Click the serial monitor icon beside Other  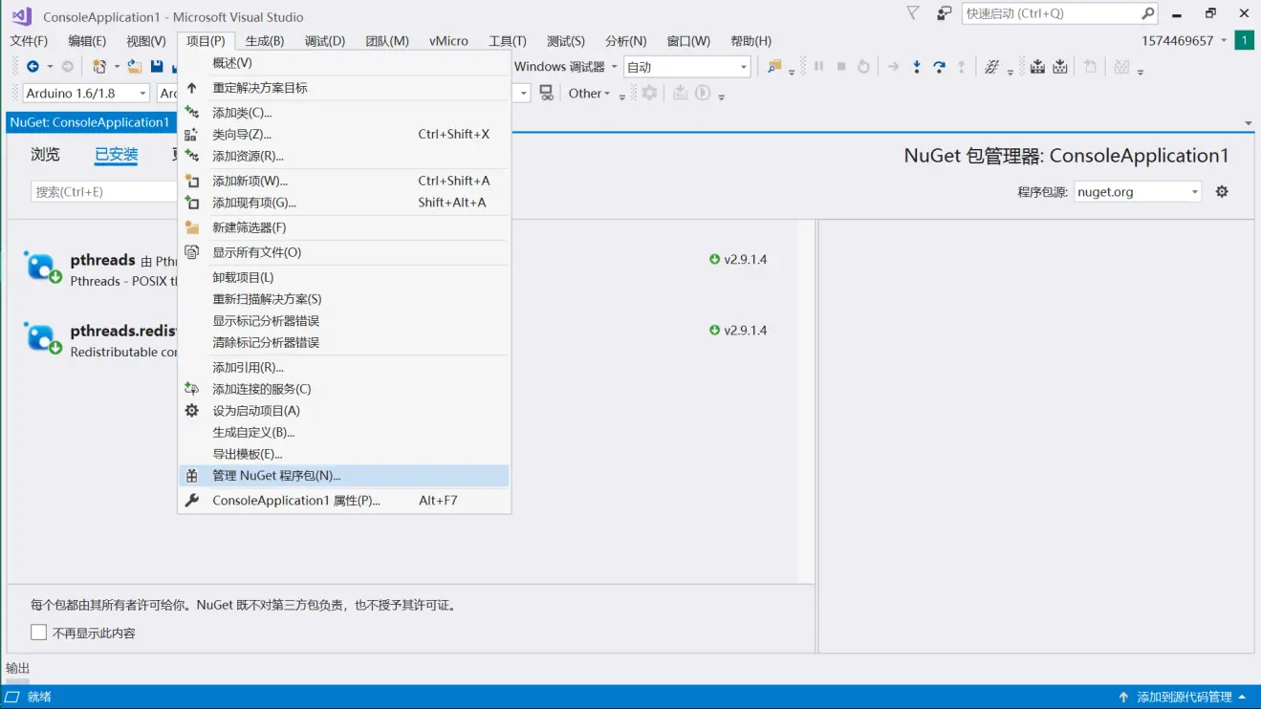pos(546,93)
